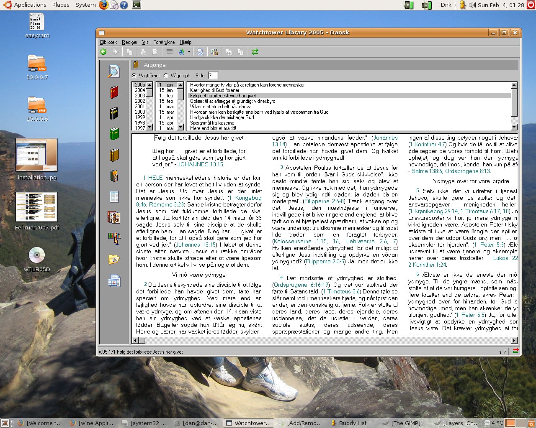Screen dimensions: 536x428
Task: Open the green volumes sidebar icon
Action: 114,134
